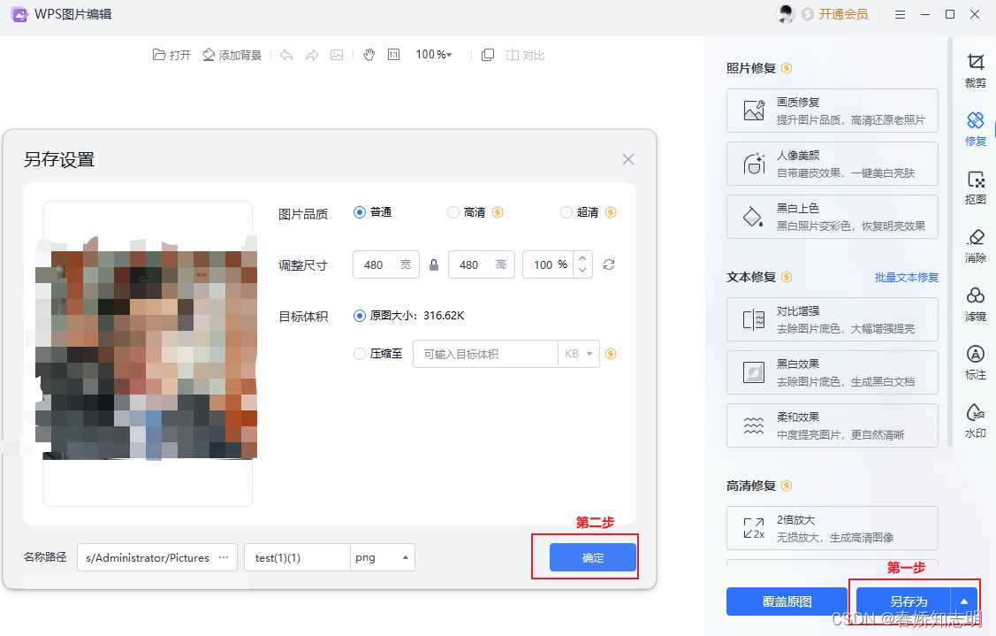Screen dimensions: 996x636
Task: Open the 标注 annotation tool
Action: tap(975, 363)
